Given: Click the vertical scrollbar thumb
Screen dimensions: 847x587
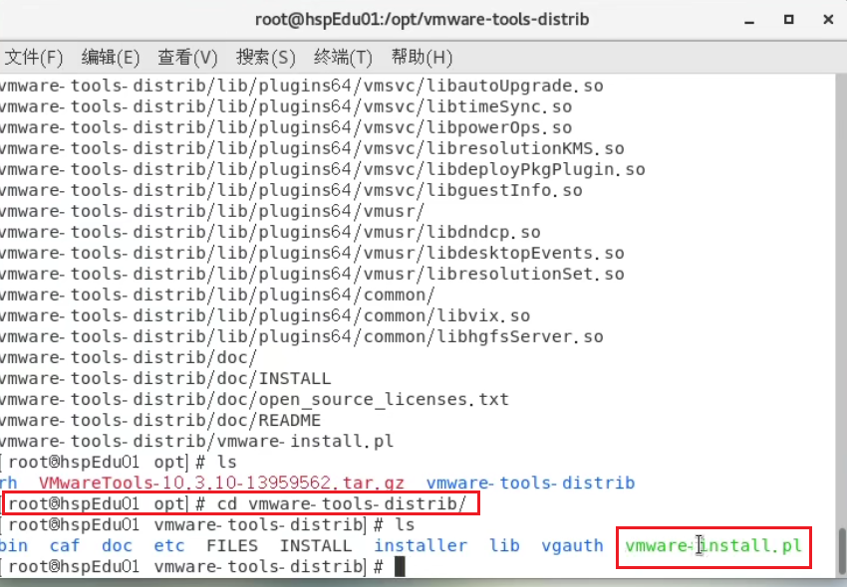Looking at the screenshot, I should [x=842, y=551].
